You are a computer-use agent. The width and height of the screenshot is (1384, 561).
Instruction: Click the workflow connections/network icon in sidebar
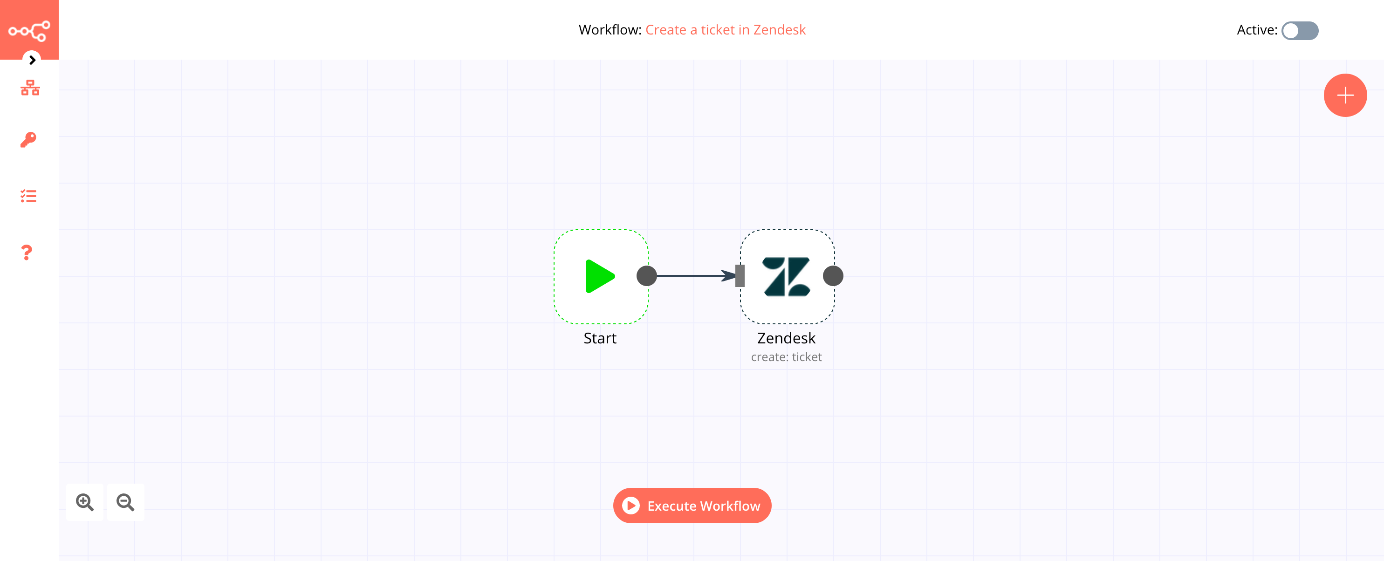(29, 88)
